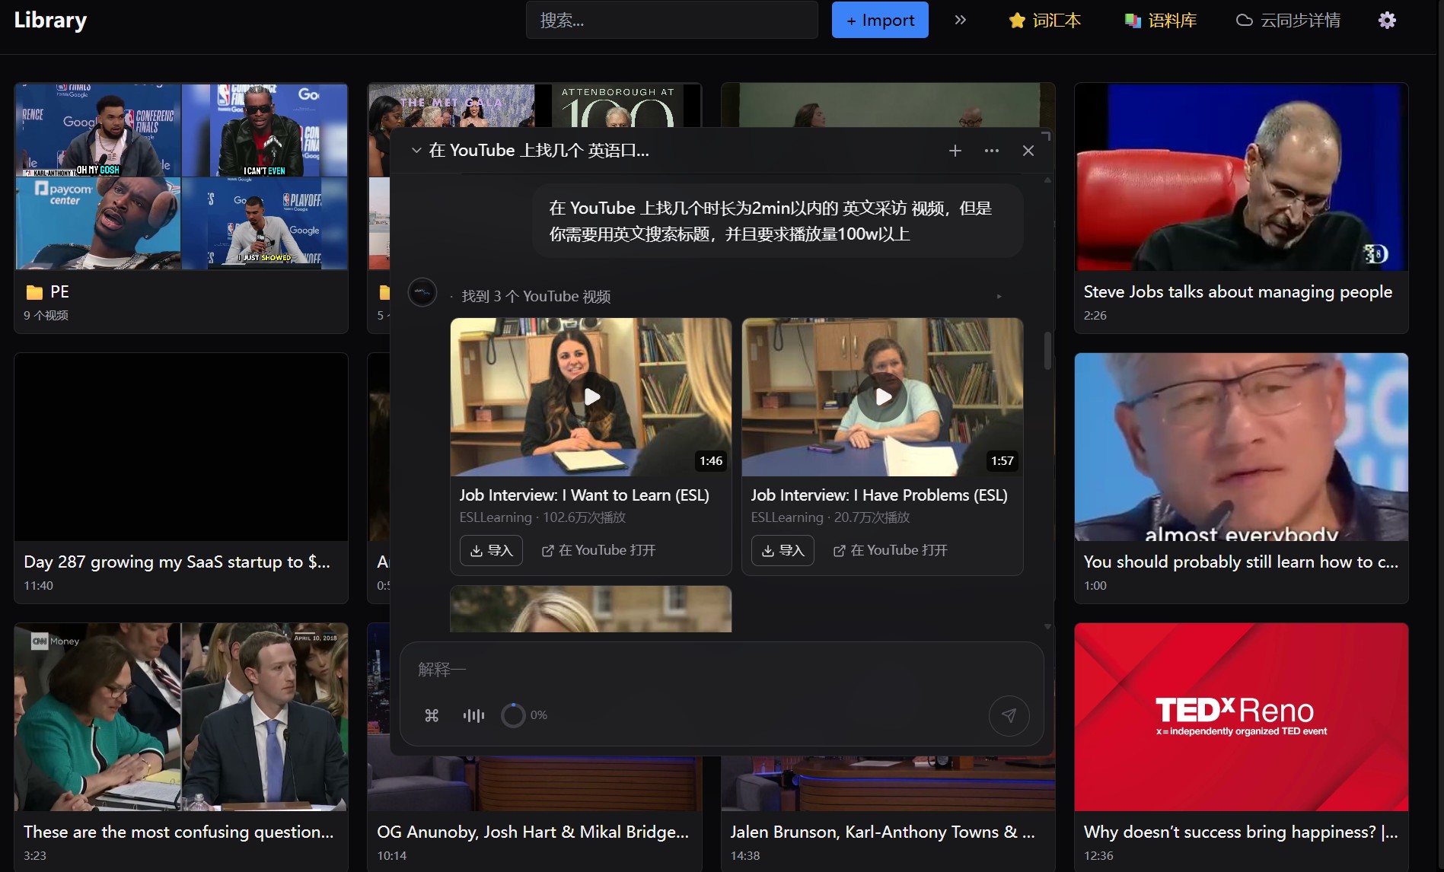Focus the 搜索 search field
The width and height of the screenshot is (1444, 872).
click(x=671, y=20)
